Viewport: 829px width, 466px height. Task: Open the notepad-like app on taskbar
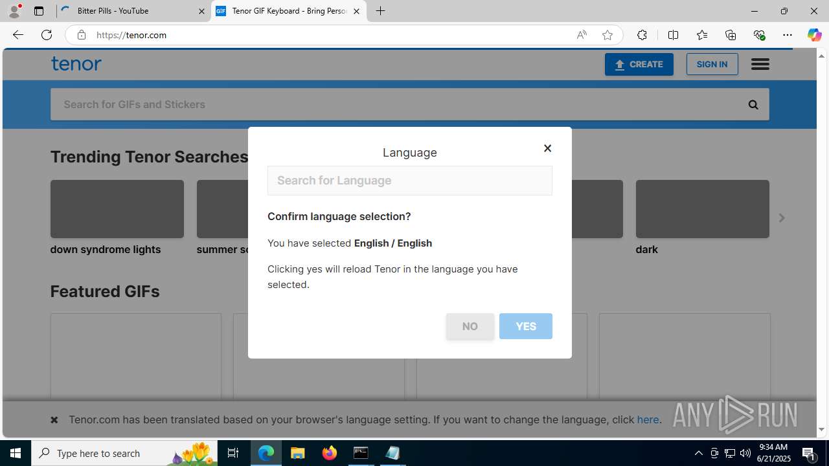point(392,453)
